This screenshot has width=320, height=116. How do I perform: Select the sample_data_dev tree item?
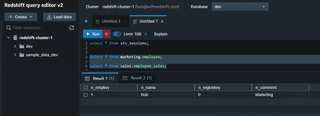42,55
